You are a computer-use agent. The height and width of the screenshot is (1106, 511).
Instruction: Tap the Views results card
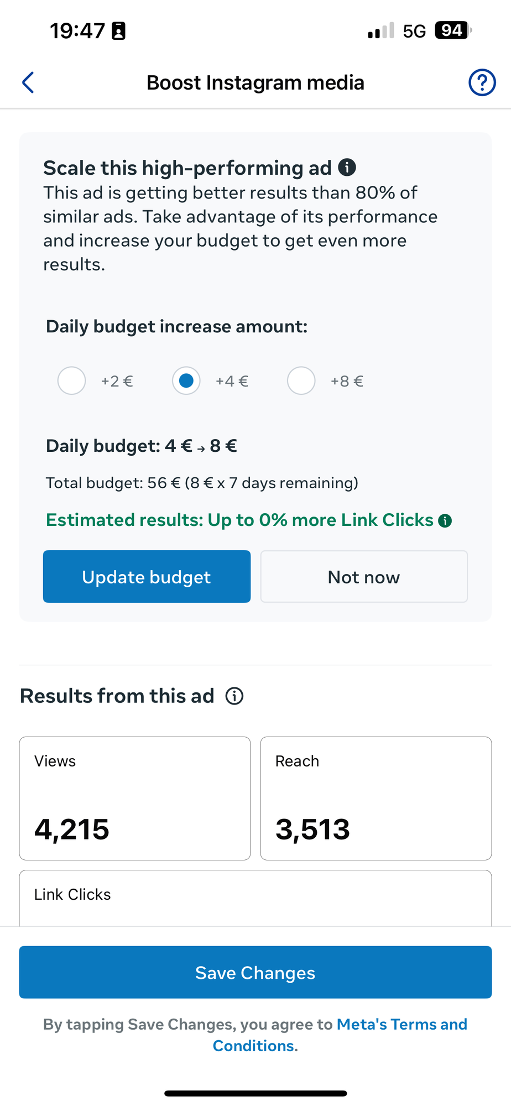(x=135, y=798)
